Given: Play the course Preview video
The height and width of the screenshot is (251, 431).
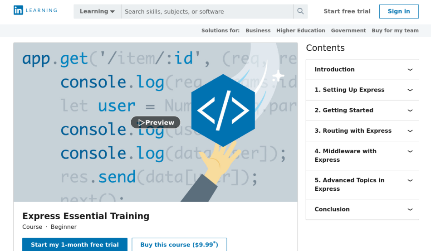Looking at the screenshot, I should click(156, 122).
